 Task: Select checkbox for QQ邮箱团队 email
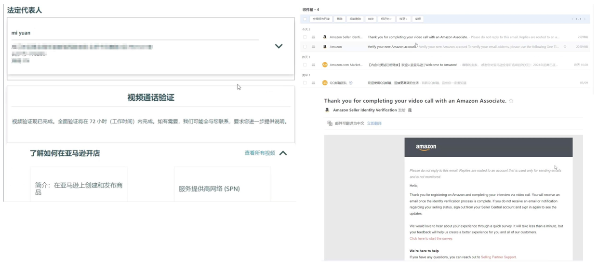[x=305, y=83]
